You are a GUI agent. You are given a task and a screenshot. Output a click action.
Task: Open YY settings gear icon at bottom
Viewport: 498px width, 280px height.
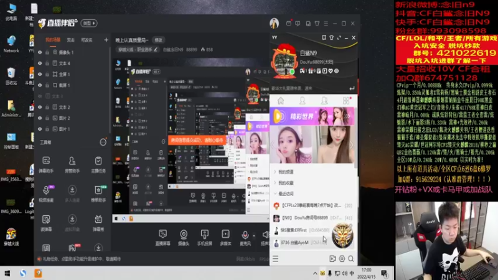(342, 259)
